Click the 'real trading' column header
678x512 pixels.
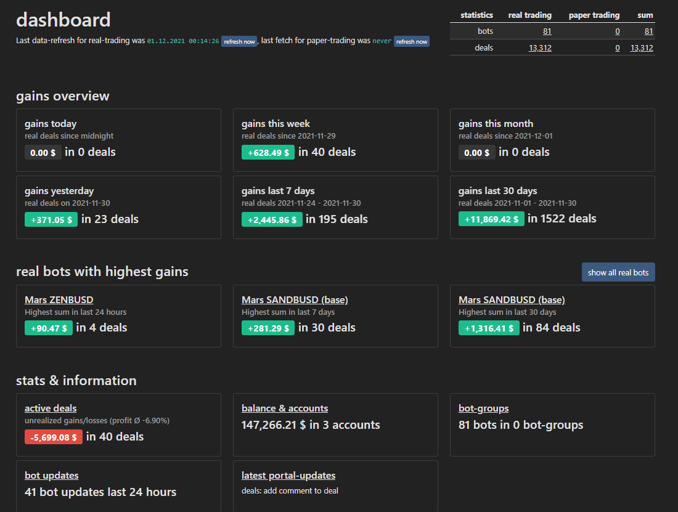[529, 15]
